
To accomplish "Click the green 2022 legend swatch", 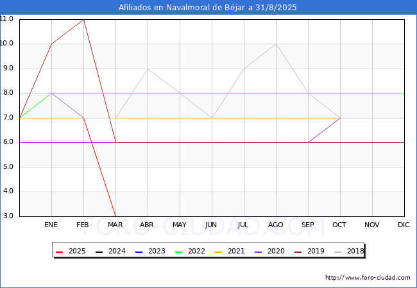I will [x=179, y=252].
